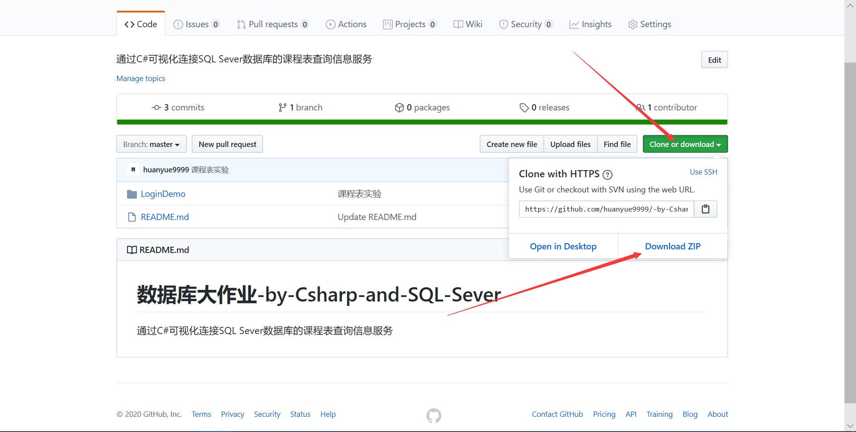Open the Branch: master dropdown
856x432 pixels.
151,144
